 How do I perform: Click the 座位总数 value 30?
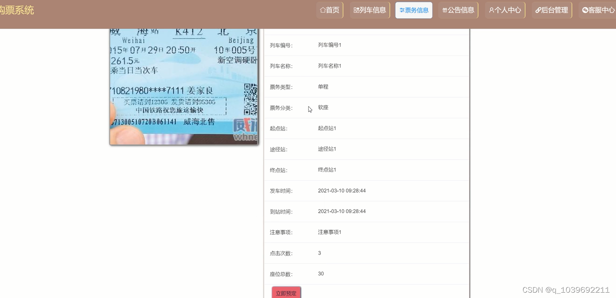tap(321, 274)
